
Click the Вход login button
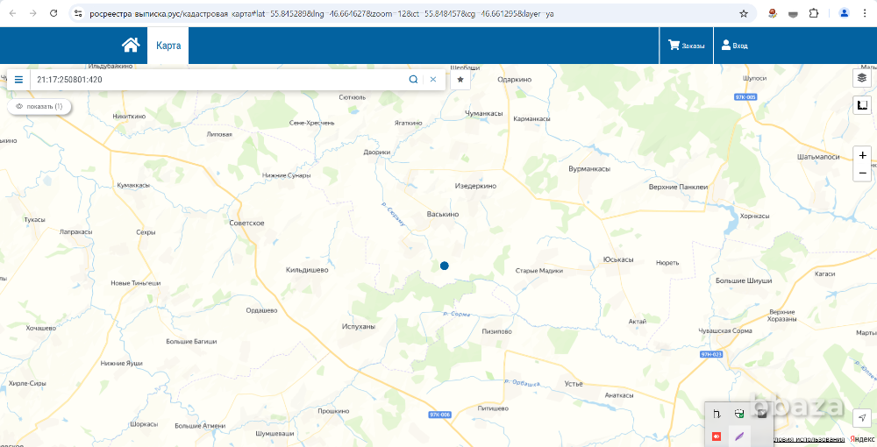(x=735, y=46)
